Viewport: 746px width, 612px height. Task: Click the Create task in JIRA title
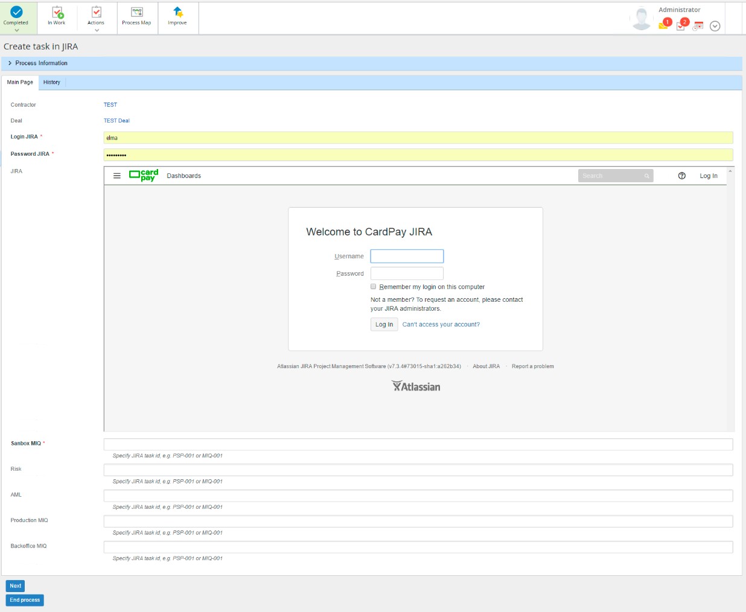[x=40, y=46]
